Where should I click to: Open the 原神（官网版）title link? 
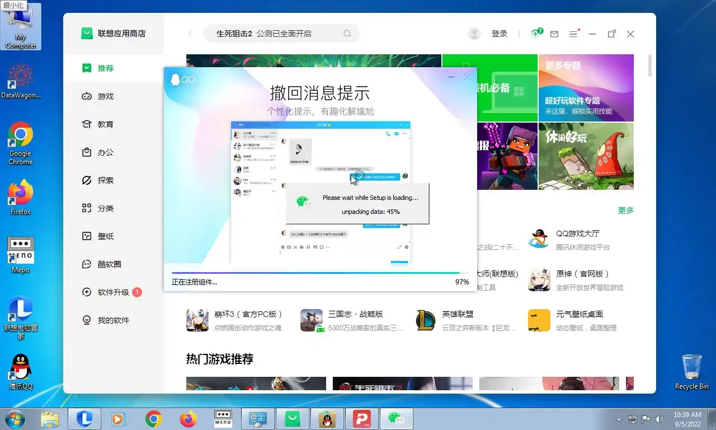582,274
